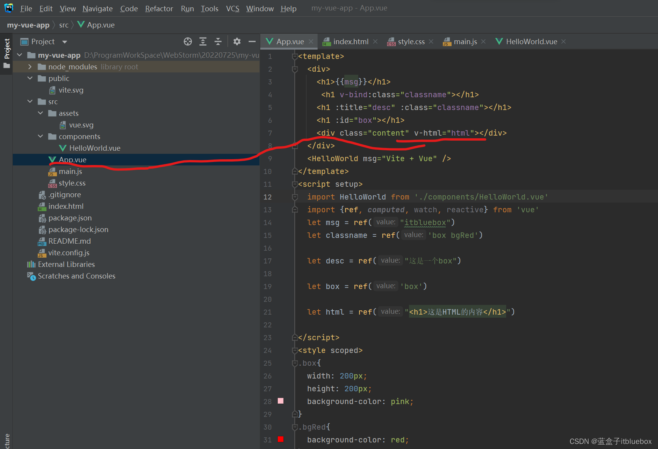This screenshot has width=658, height=449.
Task: Select opened file locate target icon
Action: tap(188, 41)
